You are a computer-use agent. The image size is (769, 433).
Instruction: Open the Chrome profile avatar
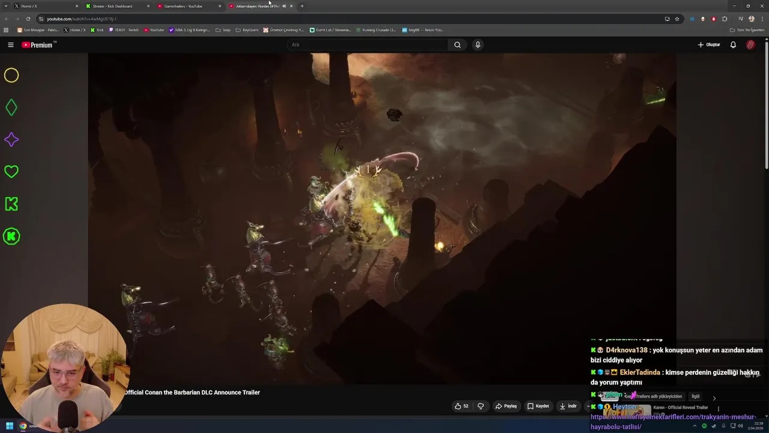click(x=751, y=19)
